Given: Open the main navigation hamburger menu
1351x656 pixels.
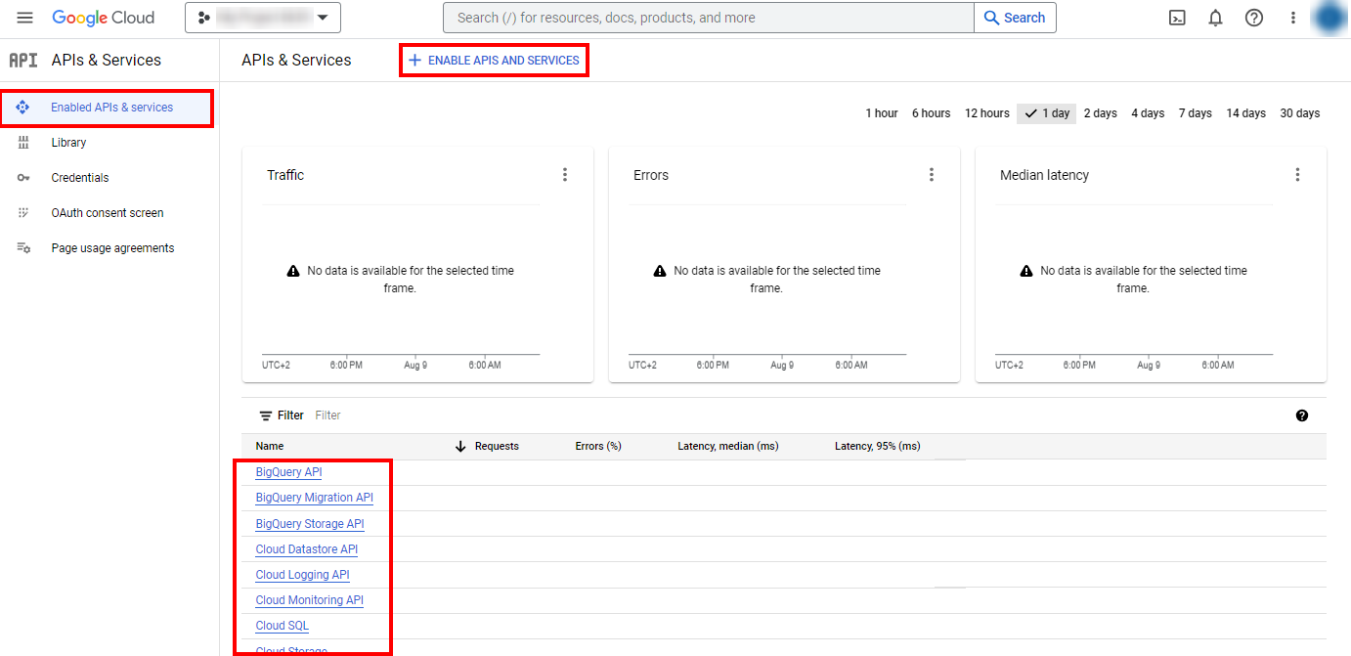Looking at the screenshot, I should click(24, 18).
